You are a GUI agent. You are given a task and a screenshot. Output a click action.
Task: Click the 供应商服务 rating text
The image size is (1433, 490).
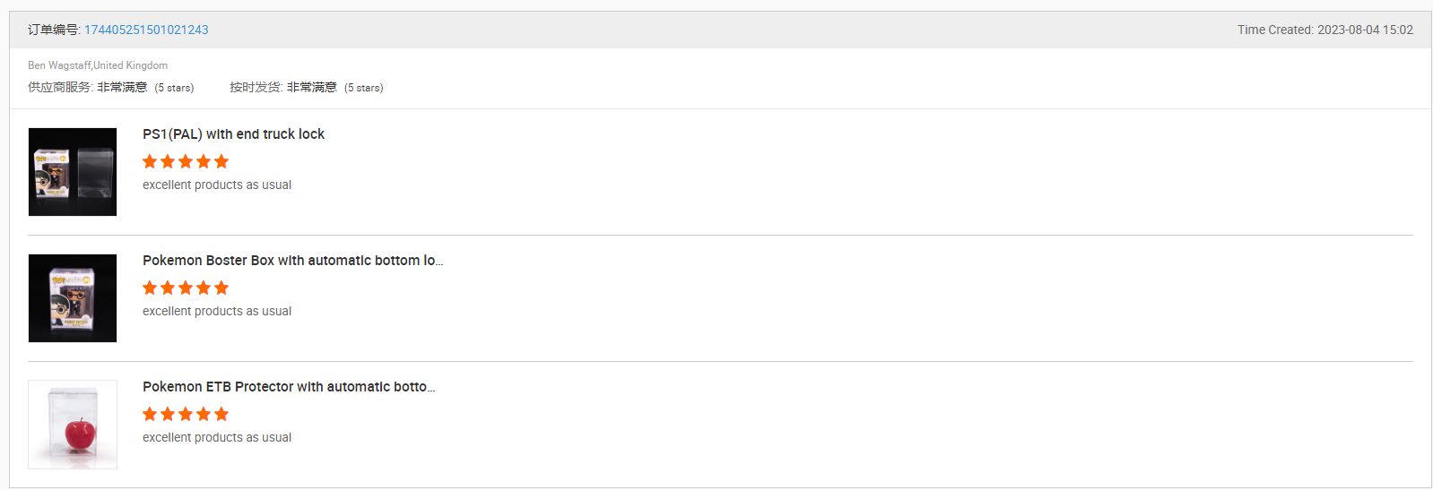tap(110, 87)
